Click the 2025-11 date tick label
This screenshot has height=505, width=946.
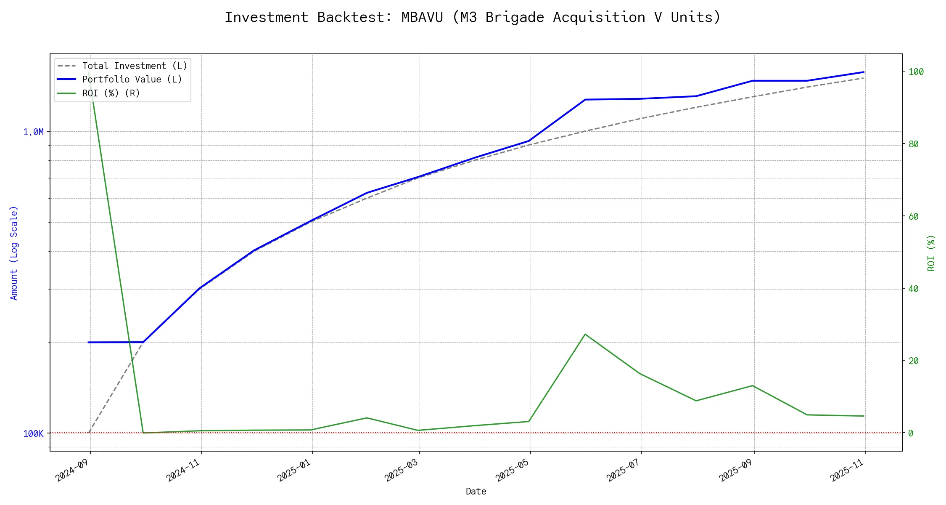coord(846,470)
